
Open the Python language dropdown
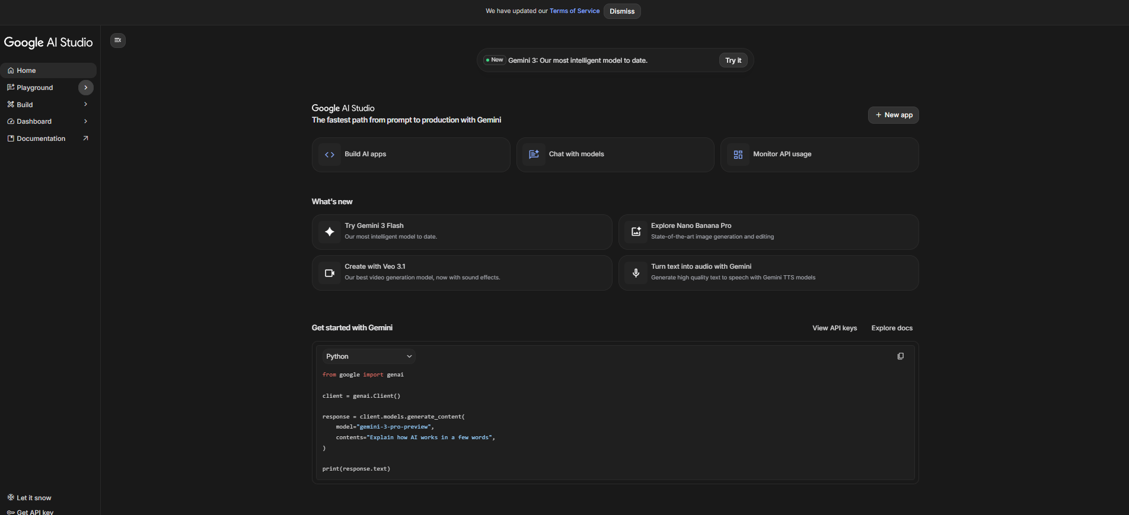tap(368, 356)
